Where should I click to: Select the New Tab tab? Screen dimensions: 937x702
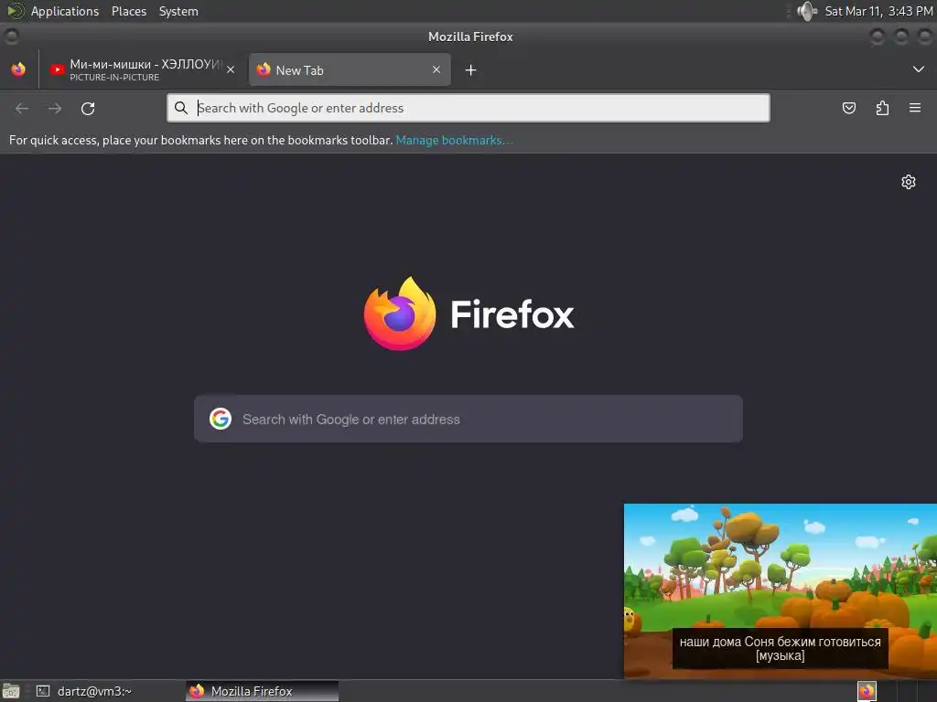tap(350, 69)
